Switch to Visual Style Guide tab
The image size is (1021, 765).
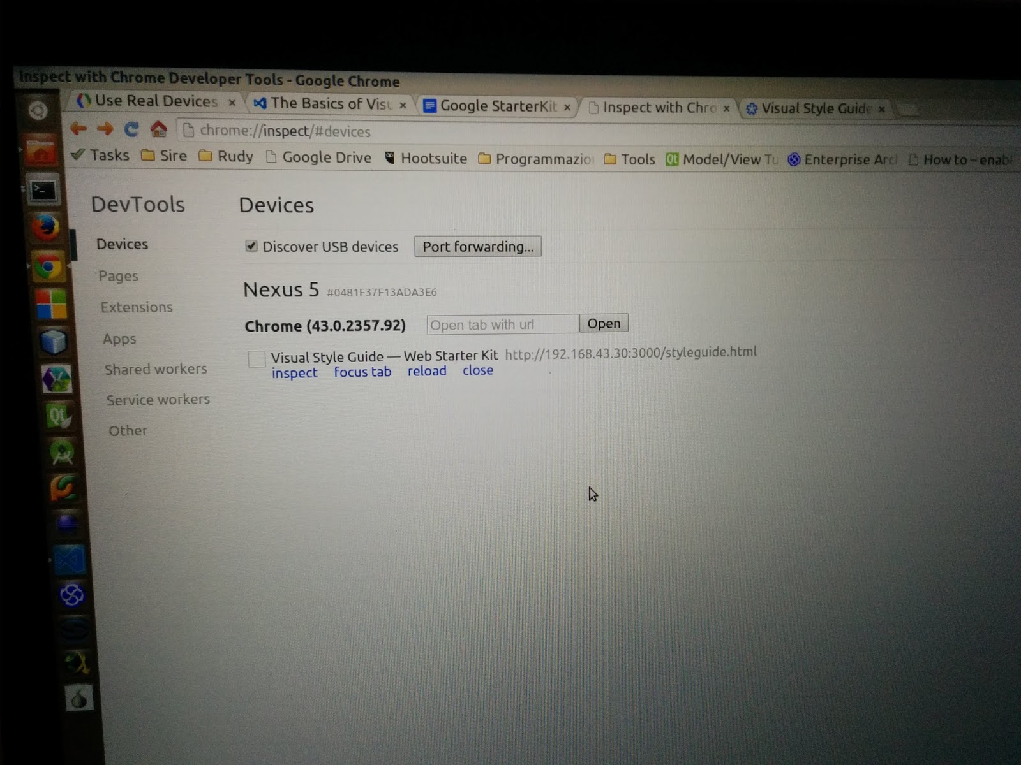point(816,108)
